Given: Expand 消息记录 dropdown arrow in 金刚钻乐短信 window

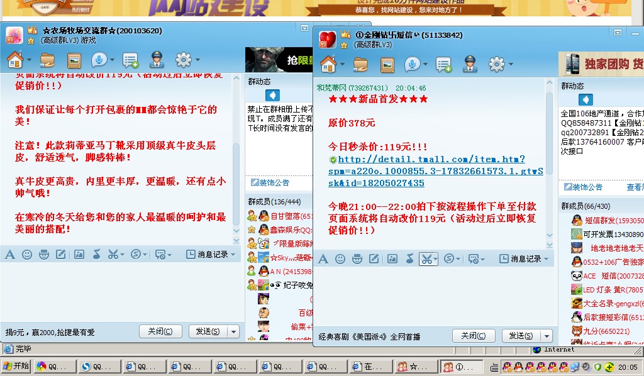Looking at the screenshot, I should [x=547, y=259].
